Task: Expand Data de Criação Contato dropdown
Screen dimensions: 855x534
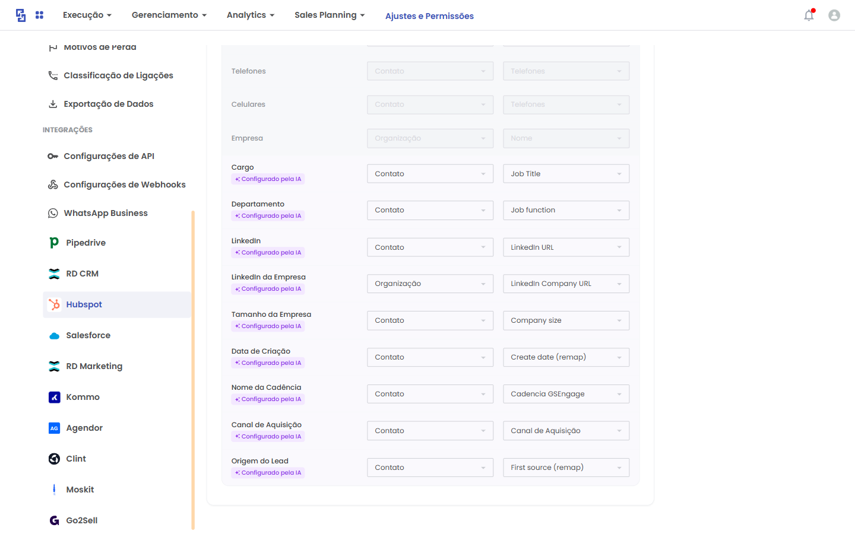Action: 430,357
